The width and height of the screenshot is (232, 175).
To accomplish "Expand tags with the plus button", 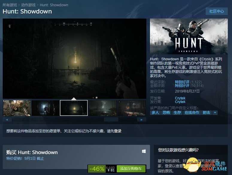I will click(x=215, y=113).
